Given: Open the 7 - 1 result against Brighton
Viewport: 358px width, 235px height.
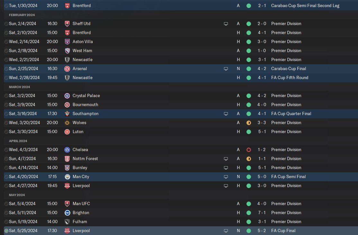Looking at the screenshot, I should [x=262, y=212].
